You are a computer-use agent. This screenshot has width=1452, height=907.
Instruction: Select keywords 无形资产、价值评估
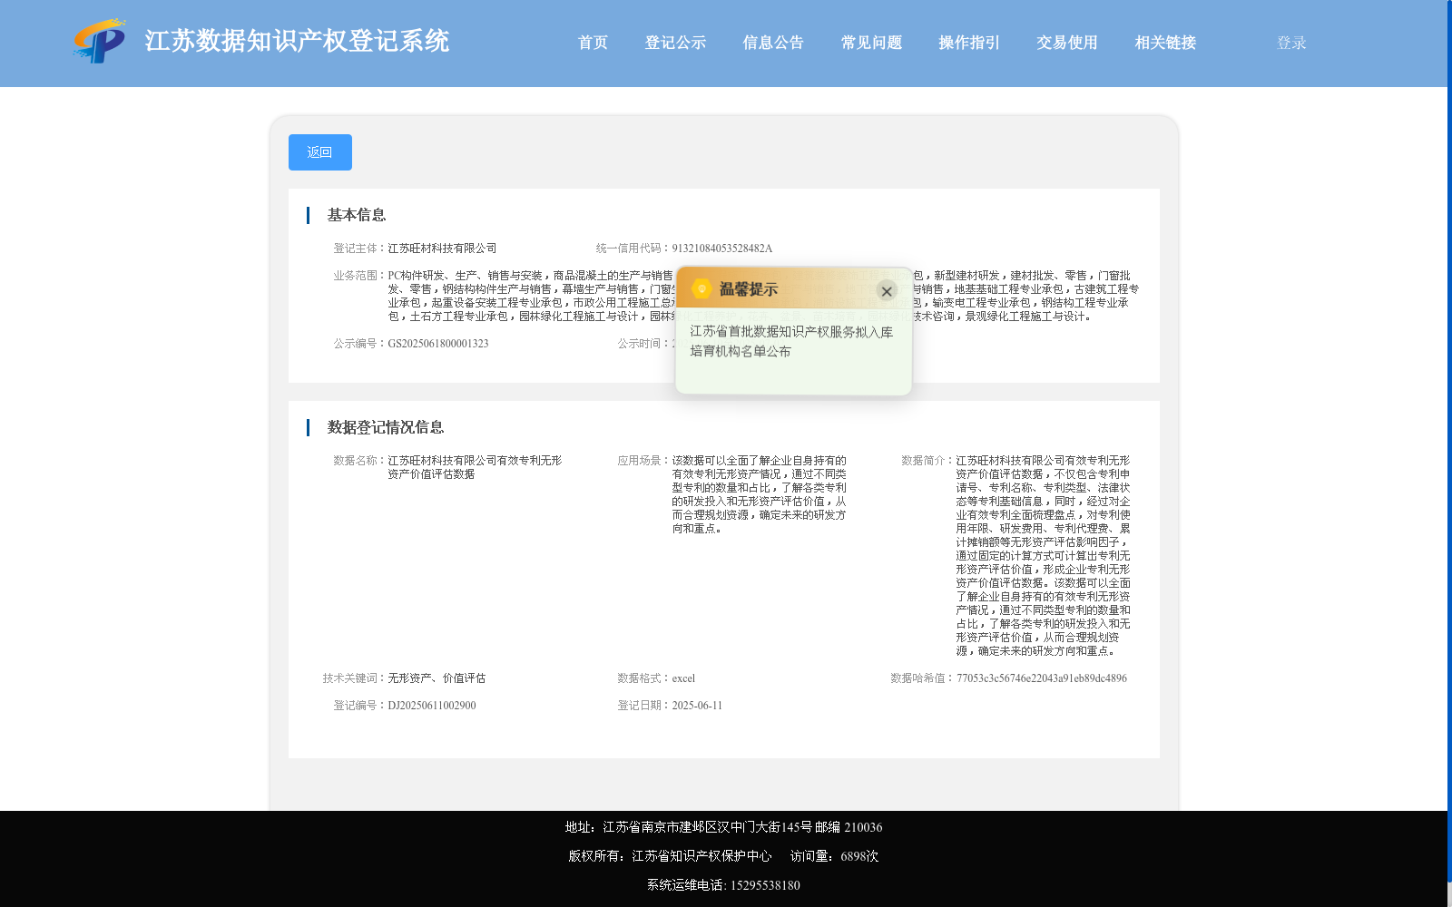(x=437, y=678)
